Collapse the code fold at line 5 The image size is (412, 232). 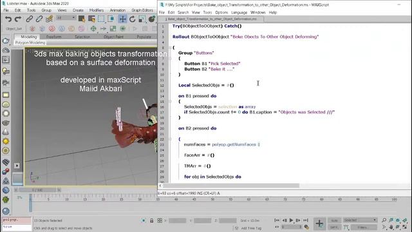tap(170, 48)
